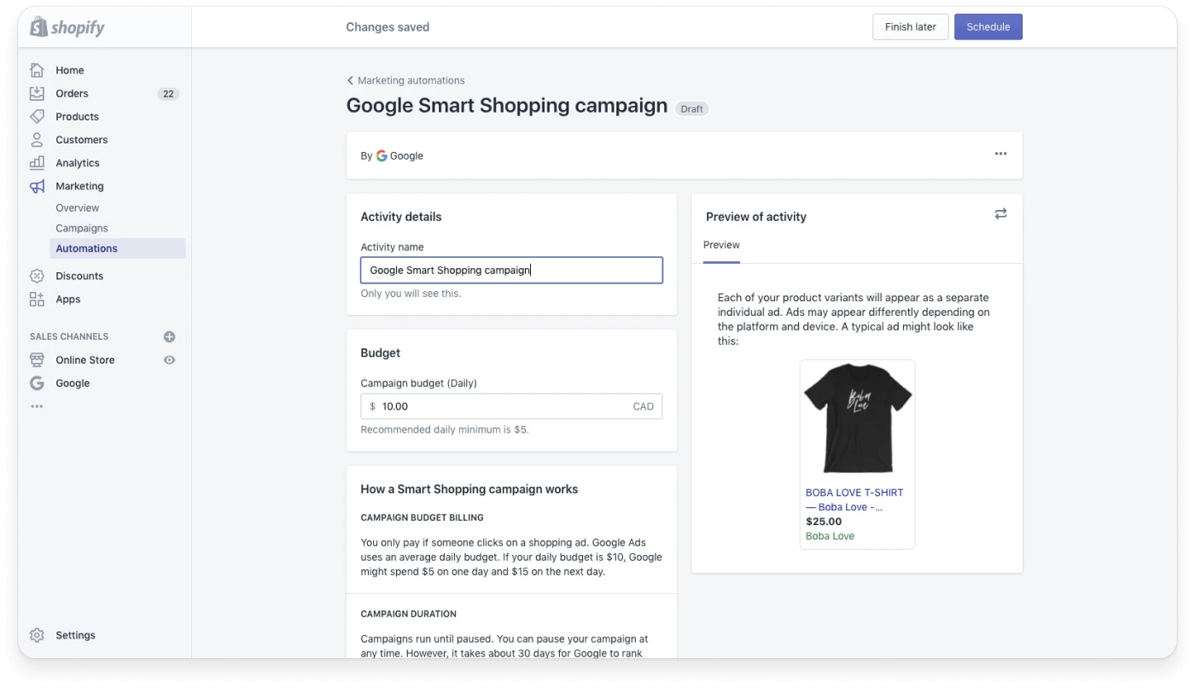Click the Changes saved message
The image size is (1195, 688).
(388, 27)
